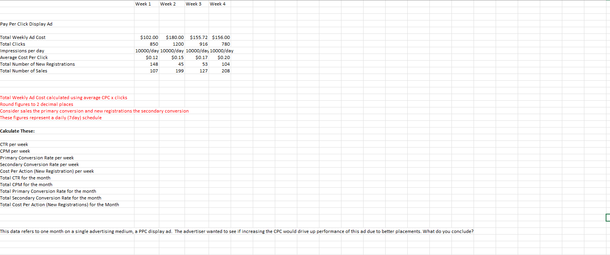
Task: Select the Total Number of Sales label
Action: (24, 71)
